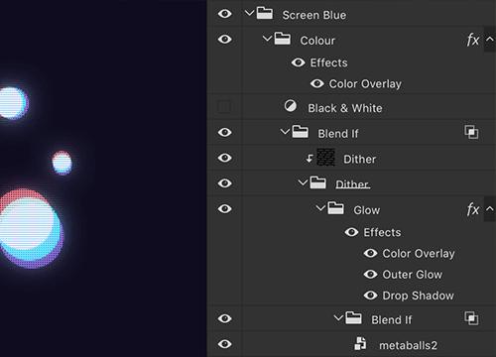Hide the Blend If group below Black & White

[x=225, y=132]
